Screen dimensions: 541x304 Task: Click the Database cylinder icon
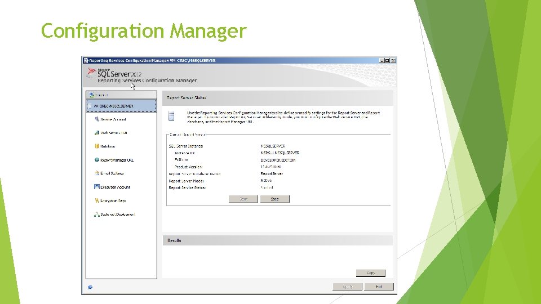click(96, 146)
